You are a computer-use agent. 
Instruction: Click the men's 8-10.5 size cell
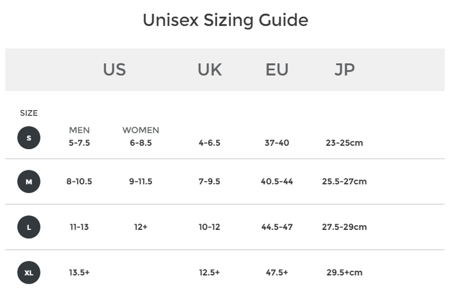click(x=79, y=181)
